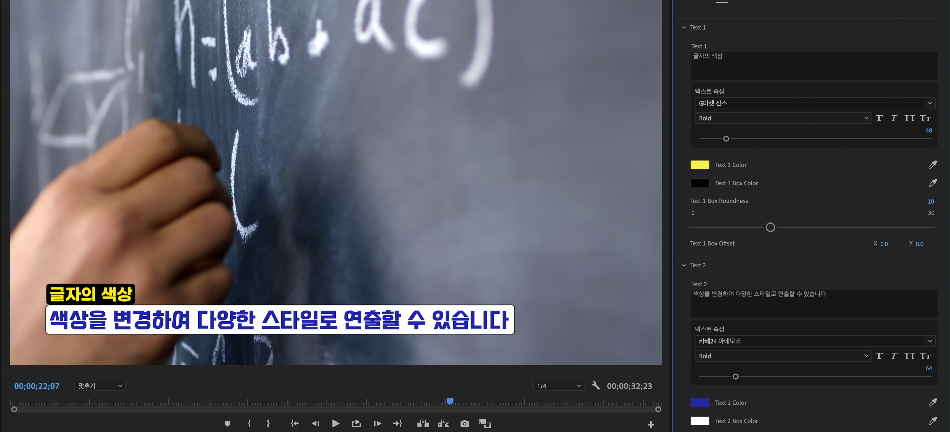Click the Text 2 content input field

[814, 303]
